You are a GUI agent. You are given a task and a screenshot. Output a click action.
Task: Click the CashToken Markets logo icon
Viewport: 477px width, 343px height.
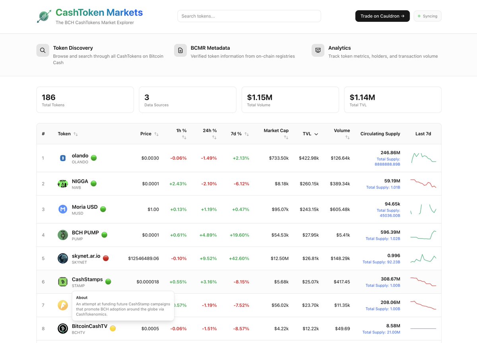(x=43, y=16)
